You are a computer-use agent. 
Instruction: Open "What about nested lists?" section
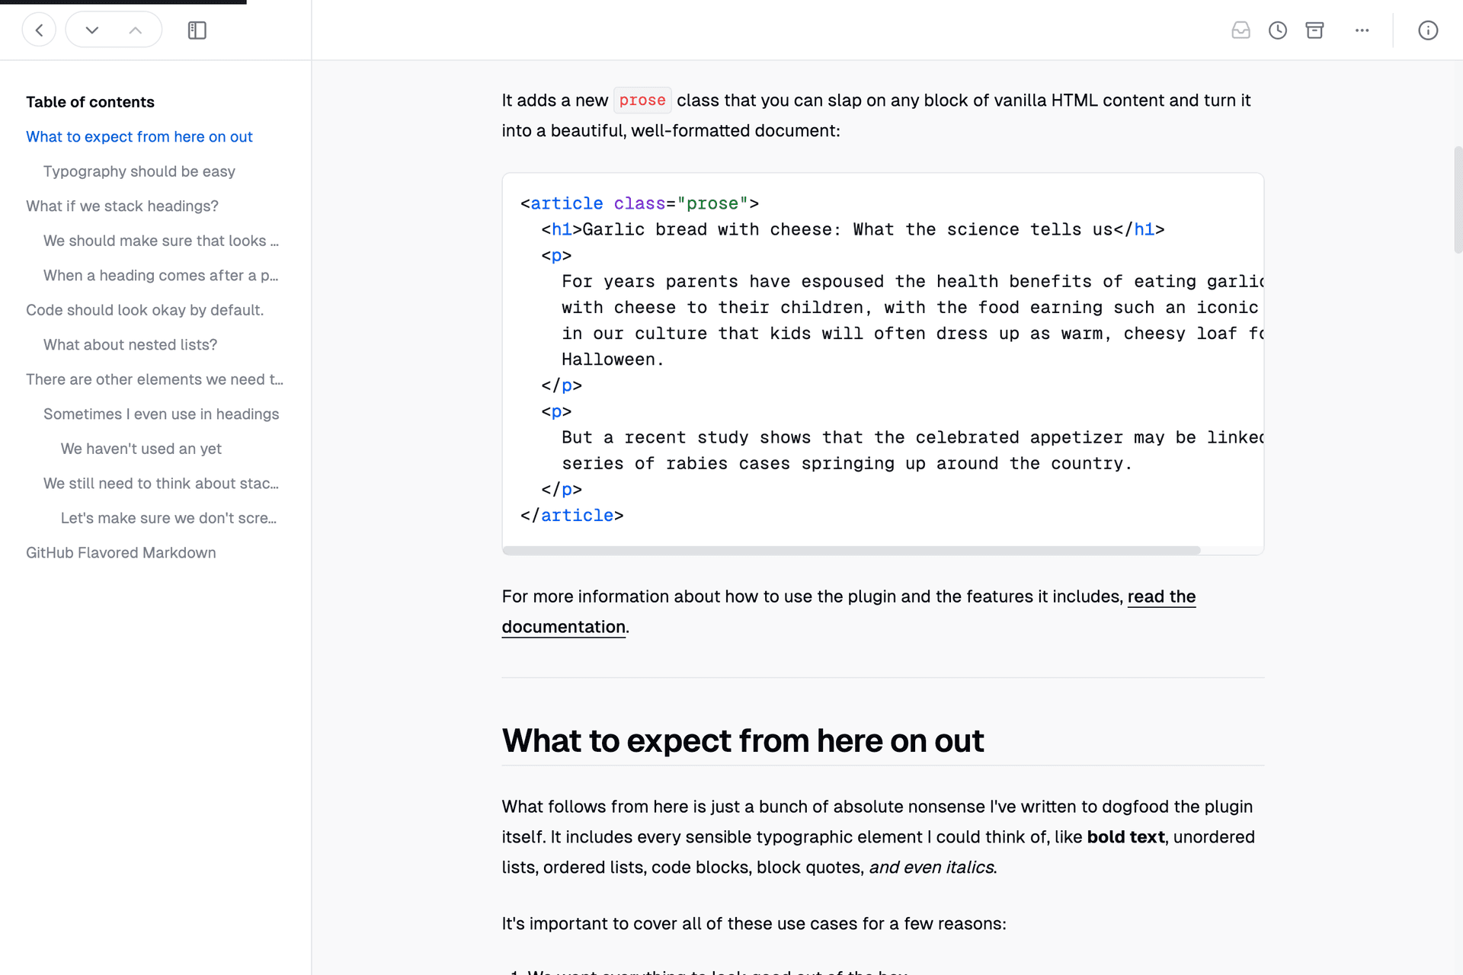130,345
